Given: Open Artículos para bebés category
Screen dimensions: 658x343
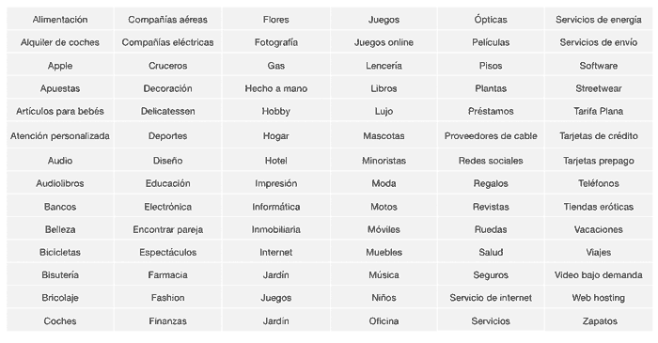Looking at the screenshot, I should 60,111.
